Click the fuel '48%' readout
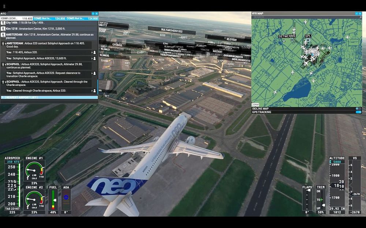 pos(53,212)
